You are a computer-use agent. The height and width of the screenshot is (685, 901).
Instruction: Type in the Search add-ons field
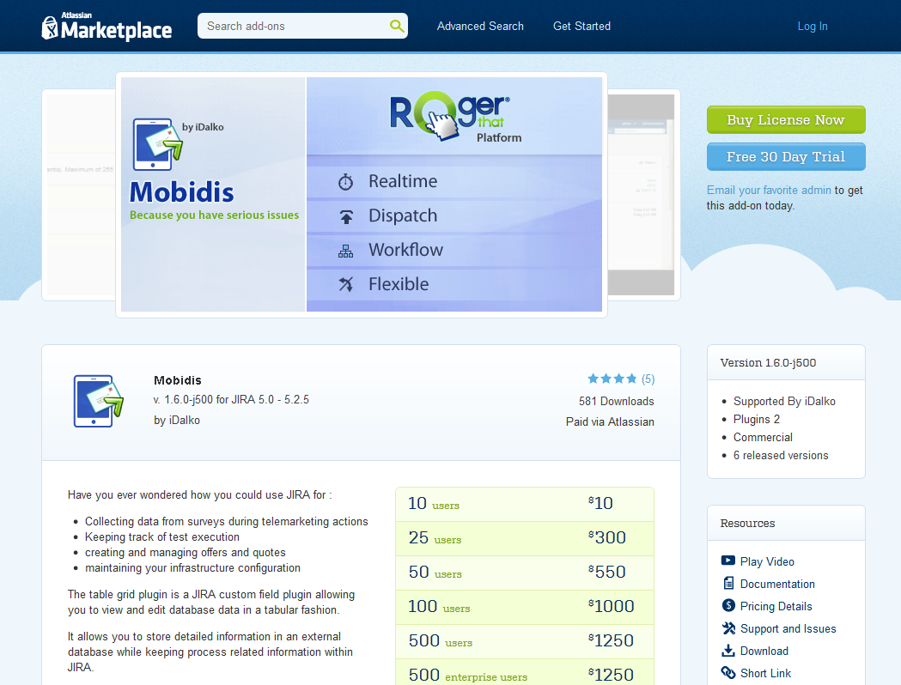292,27
